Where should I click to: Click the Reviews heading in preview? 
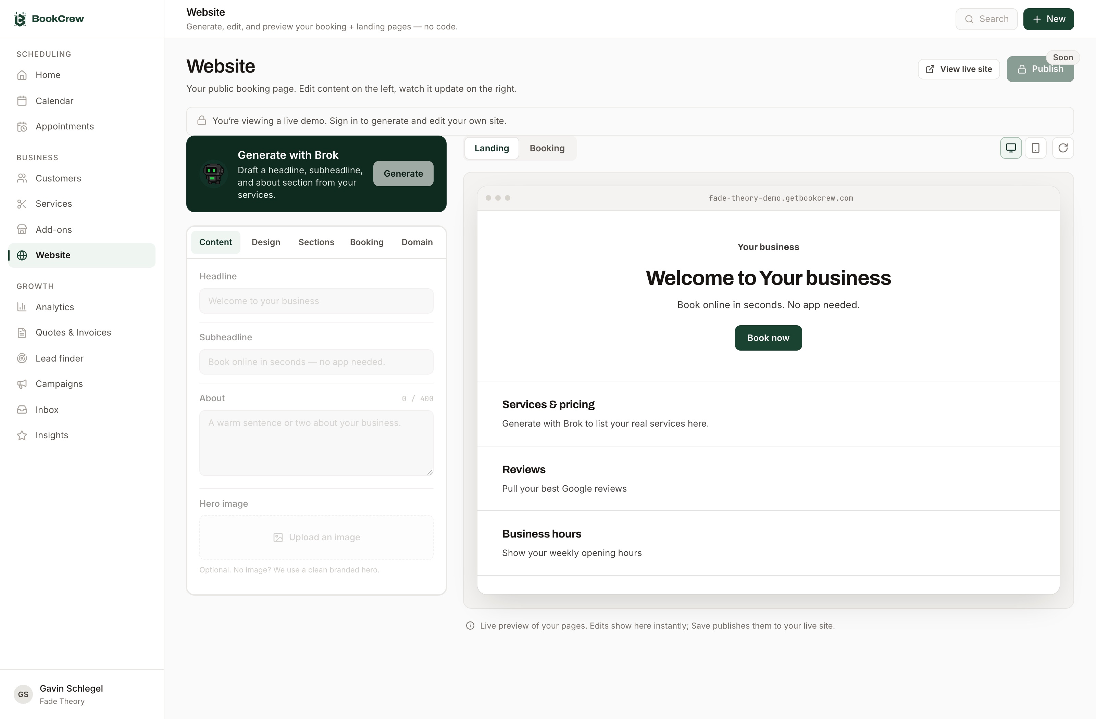tap(524, 469)
